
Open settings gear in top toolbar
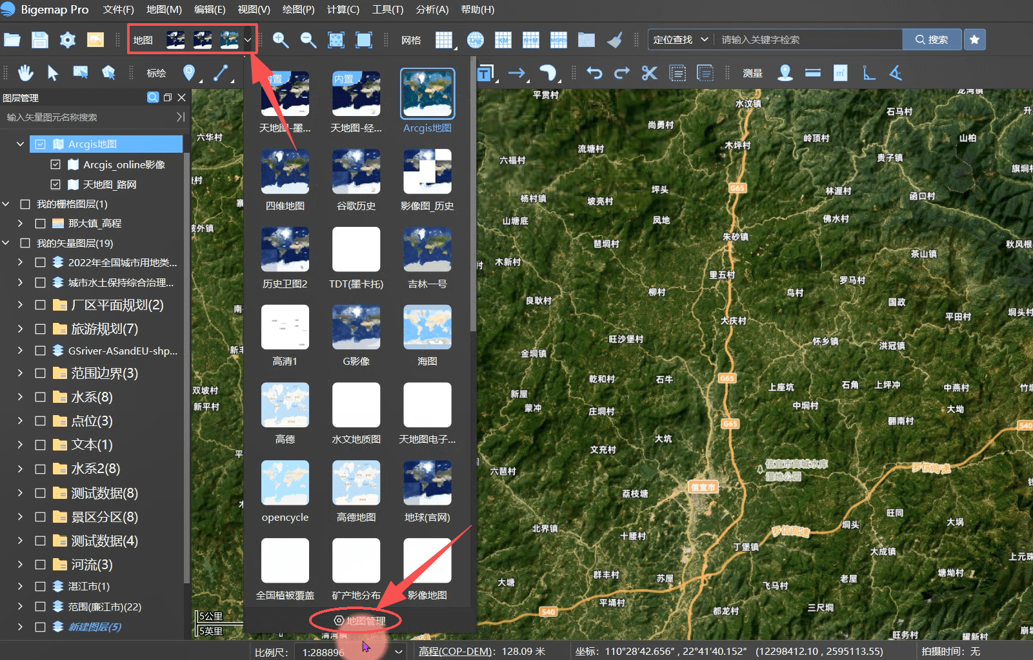68,40
